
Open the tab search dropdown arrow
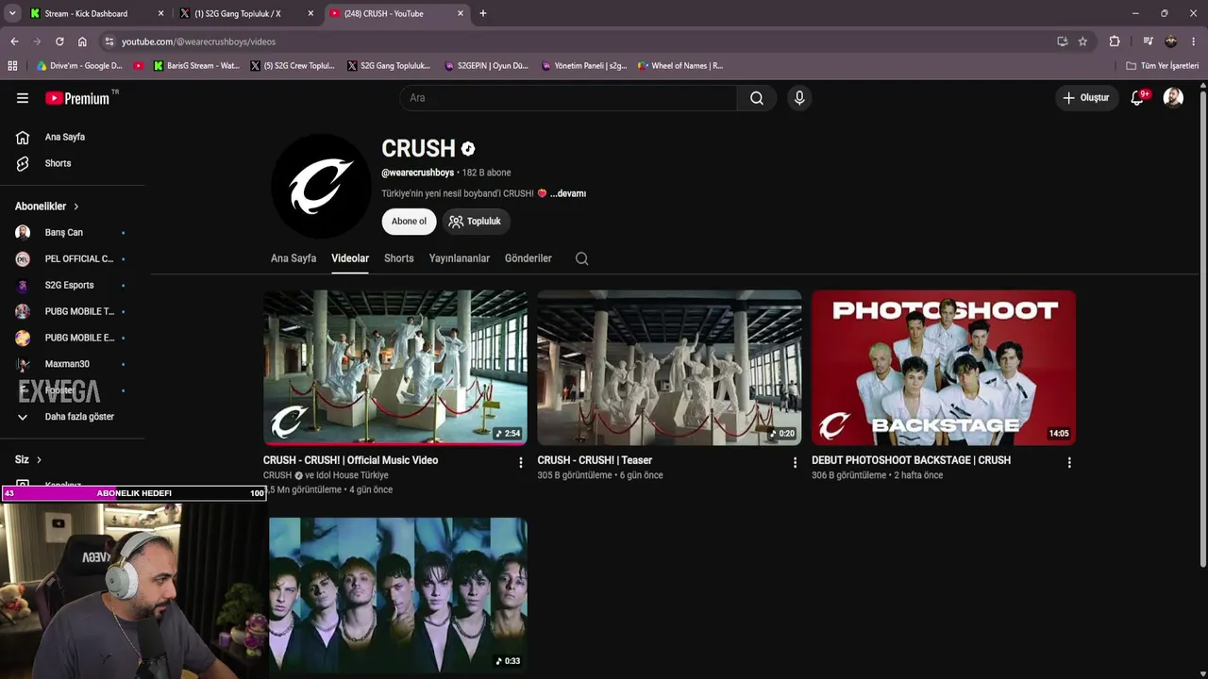(12, 13)
